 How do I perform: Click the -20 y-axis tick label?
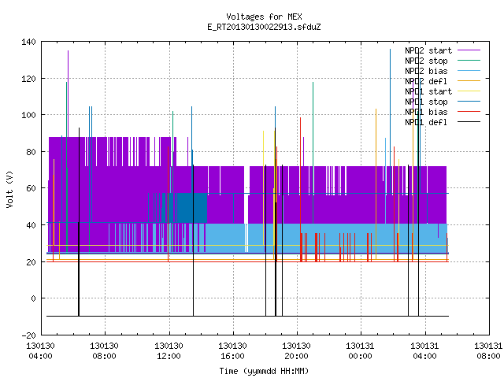[28, 335]
